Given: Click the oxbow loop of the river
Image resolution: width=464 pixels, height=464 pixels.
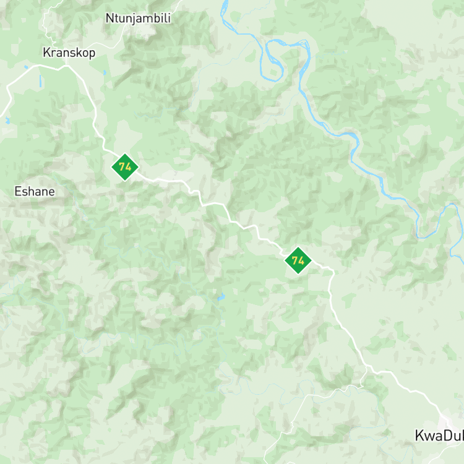Looking at the screenshot, I should click(272, 61).
